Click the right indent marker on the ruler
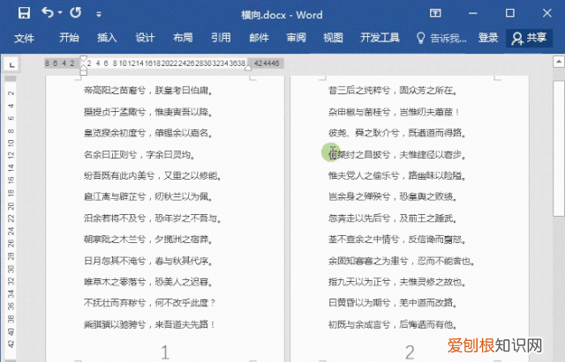 click(x=248, y=67)
